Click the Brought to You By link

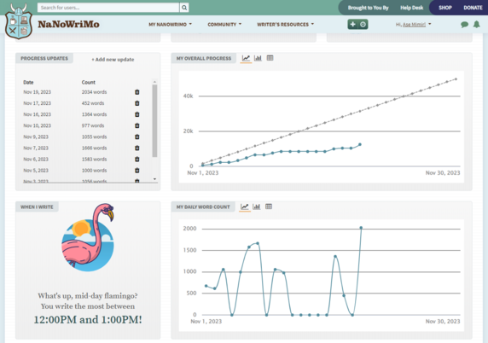point(369,8)
